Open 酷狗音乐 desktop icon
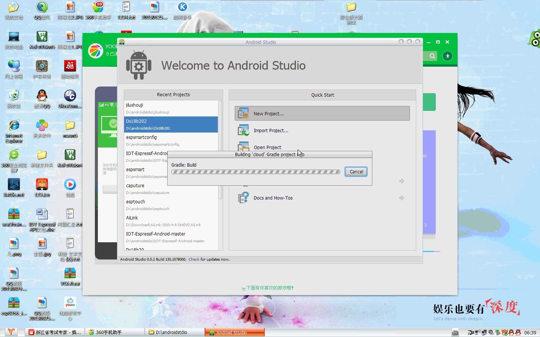This screenshot has height=337, width=540. [x=183, y=10]
